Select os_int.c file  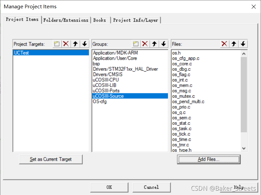pyautogui.click(x=206, y=80)
